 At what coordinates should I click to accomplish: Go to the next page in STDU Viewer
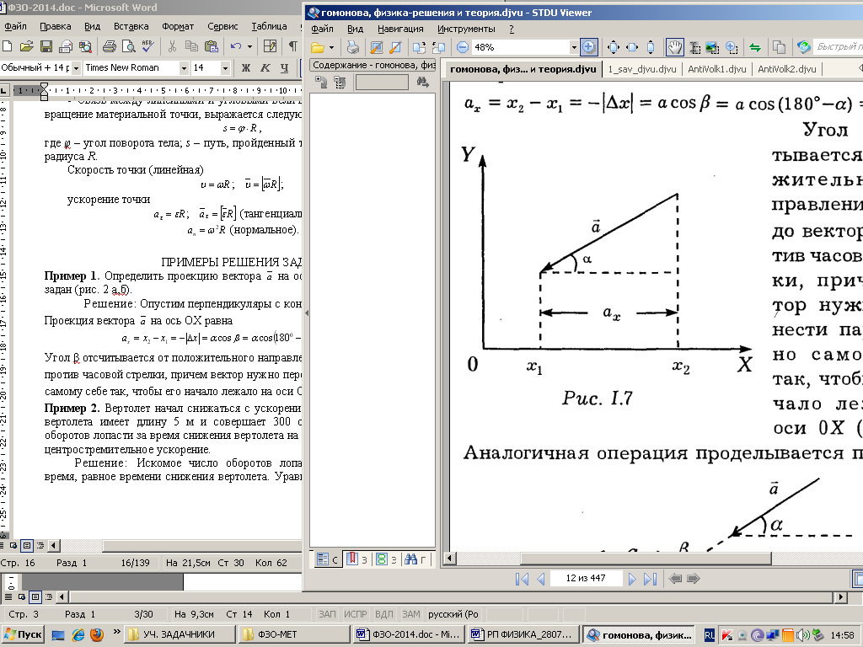pos(632,579)
